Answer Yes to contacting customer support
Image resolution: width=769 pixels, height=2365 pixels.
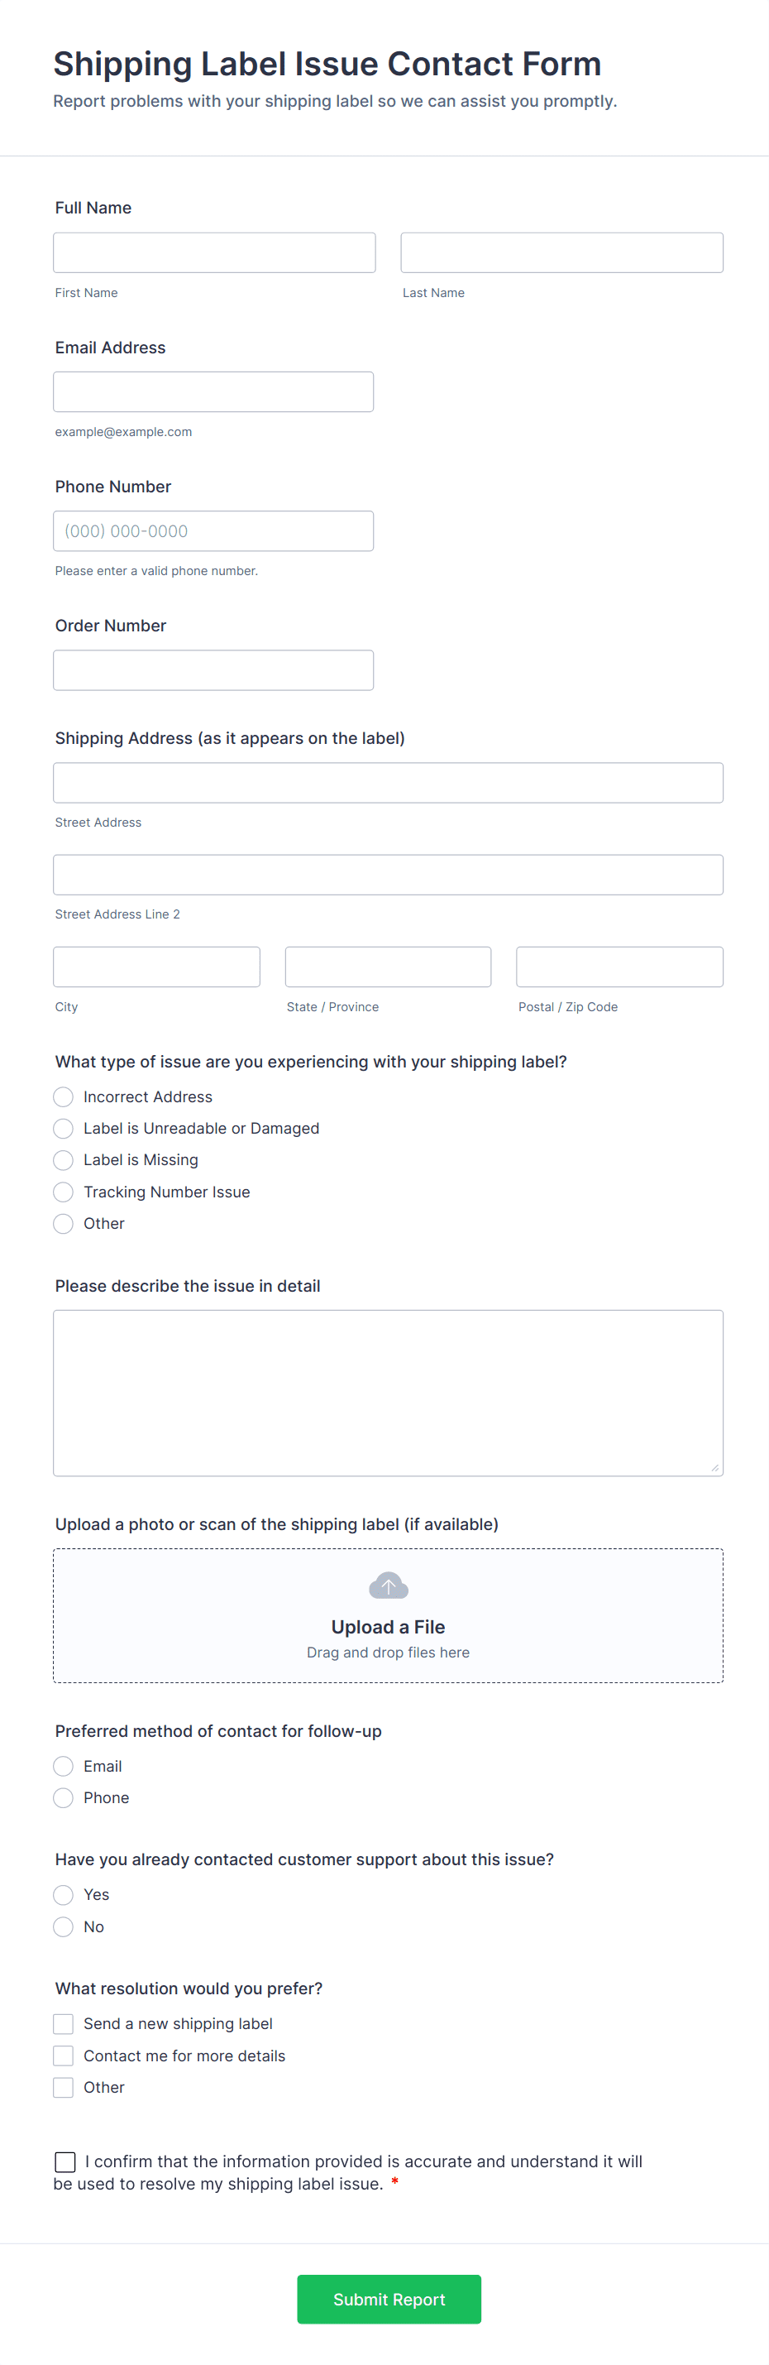click(x=62, y=1894)
